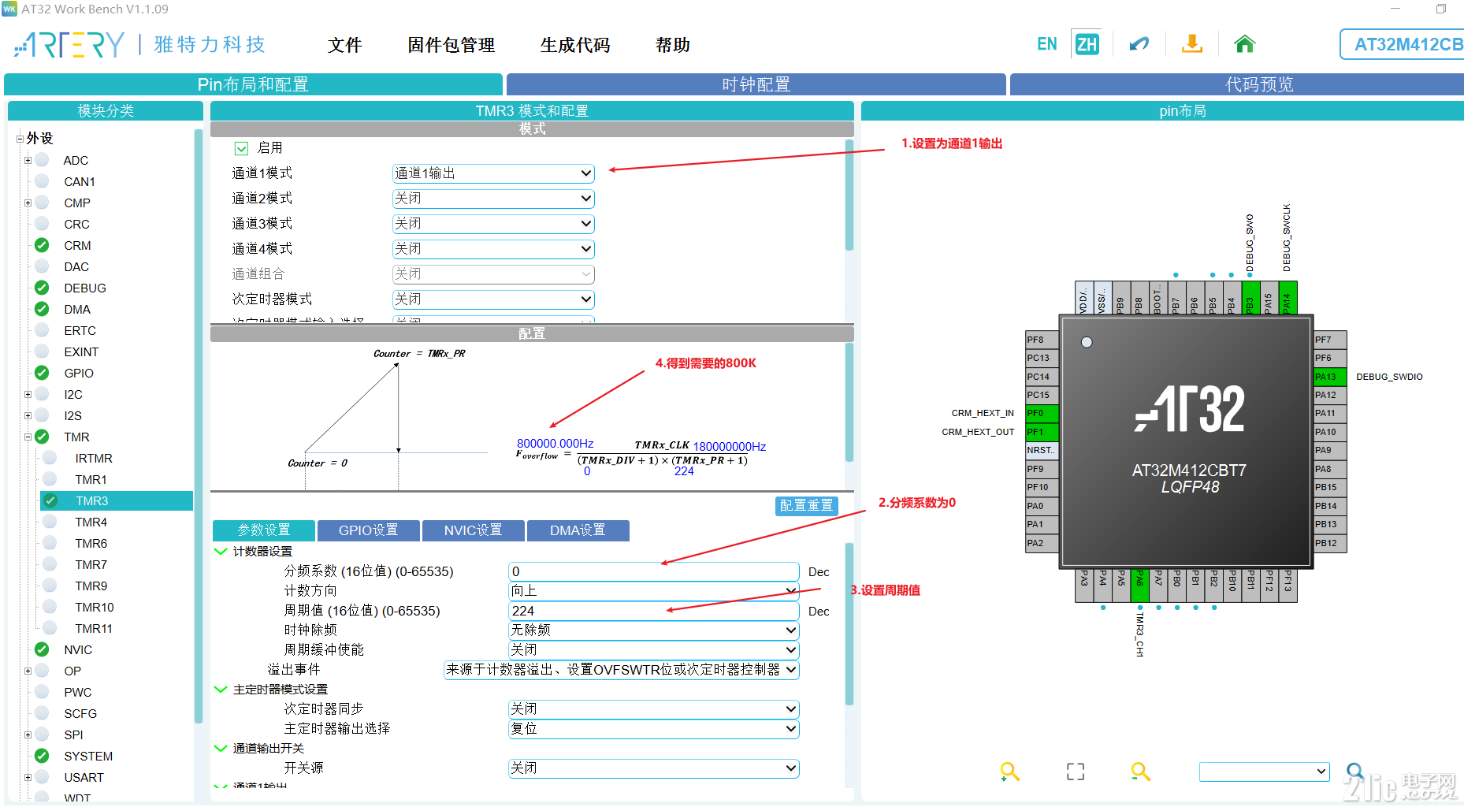
Task: Toggle CRM peripheral status circle
Action: pyautogui.click(x=42, y=245)
